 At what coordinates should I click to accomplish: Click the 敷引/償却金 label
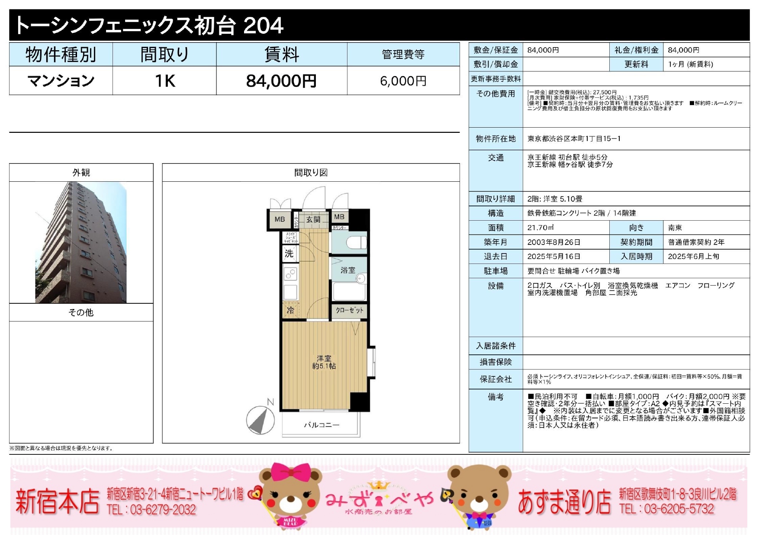[496, 64]
